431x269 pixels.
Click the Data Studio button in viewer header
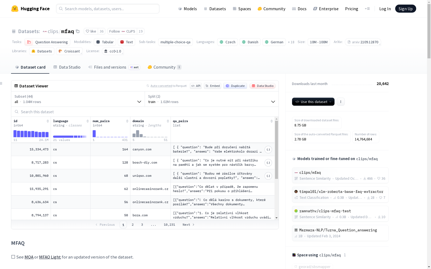click(263, 86)
